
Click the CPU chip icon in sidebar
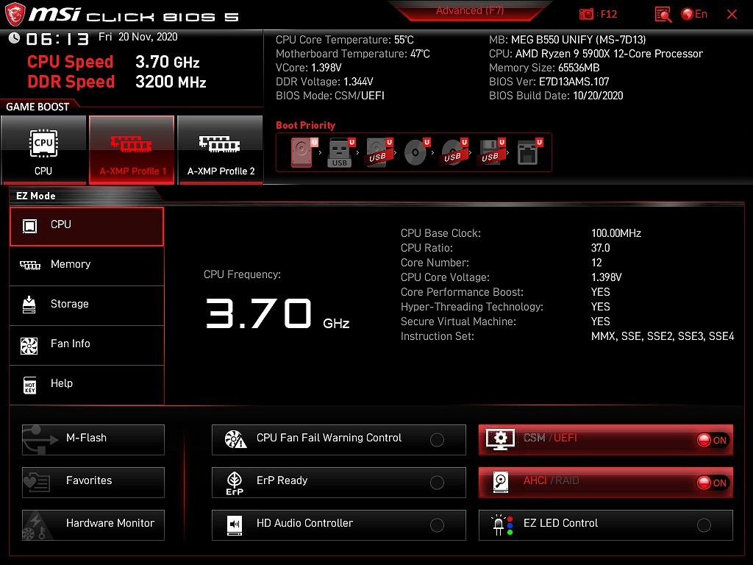point(29,226)
